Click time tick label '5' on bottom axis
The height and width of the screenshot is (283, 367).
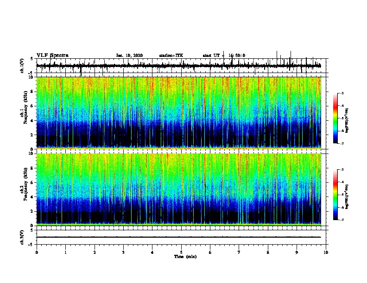click(x=181, y=252)
